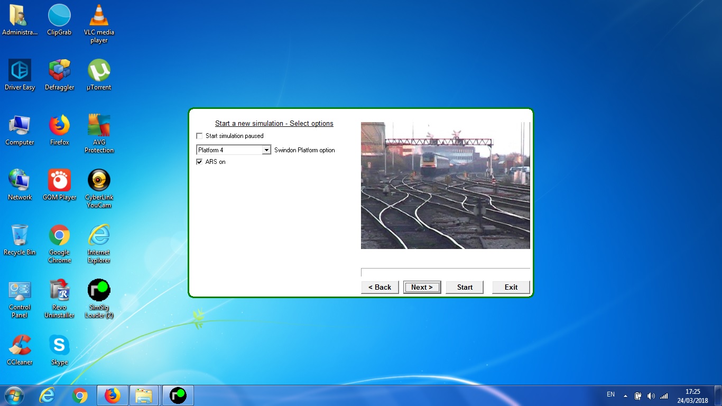The height and width of the screenshot is (406, 722).
Task: Select the Control Panel desktop icon
Action: 20,299
